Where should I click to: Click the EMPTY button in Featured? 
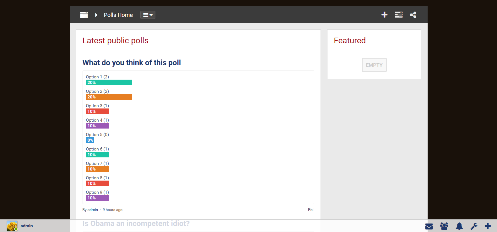point(374,65)
